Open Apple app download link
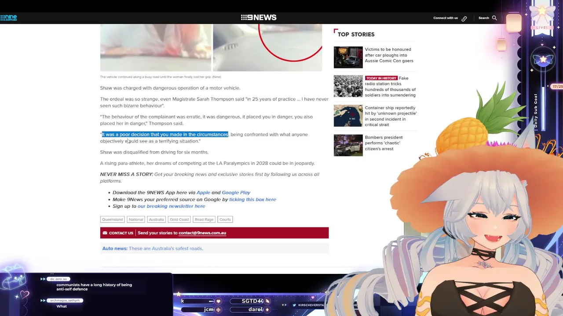 tap(203, 192)
